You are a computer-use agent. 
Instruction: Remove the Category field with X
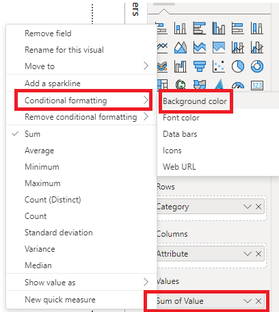tap(258, 207)
